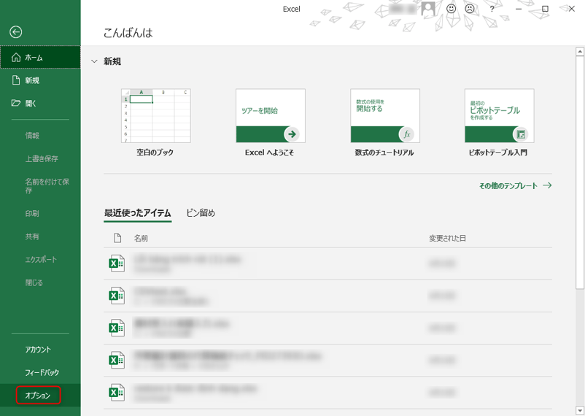Image resolution: width=585 pixels, height=416 pixels.
Task: Open その他のテンプレート link
Action: 515,185
